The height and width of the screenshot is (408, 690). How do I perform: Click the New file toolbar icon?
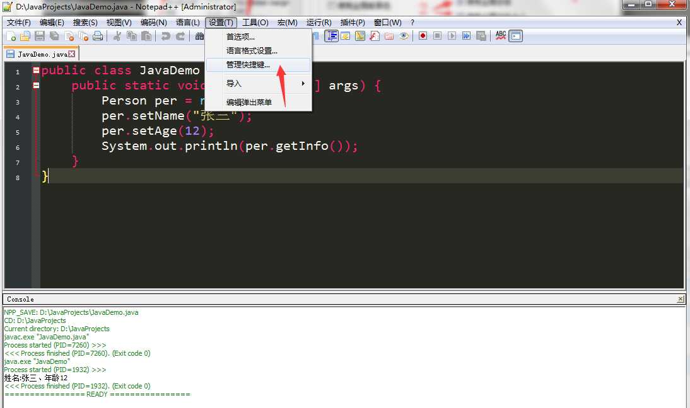coord(11,36)
